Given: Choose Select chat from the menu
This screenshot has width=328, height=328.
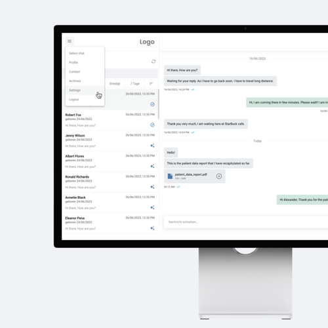Looking at the screenshot, I should click(85, 53).
